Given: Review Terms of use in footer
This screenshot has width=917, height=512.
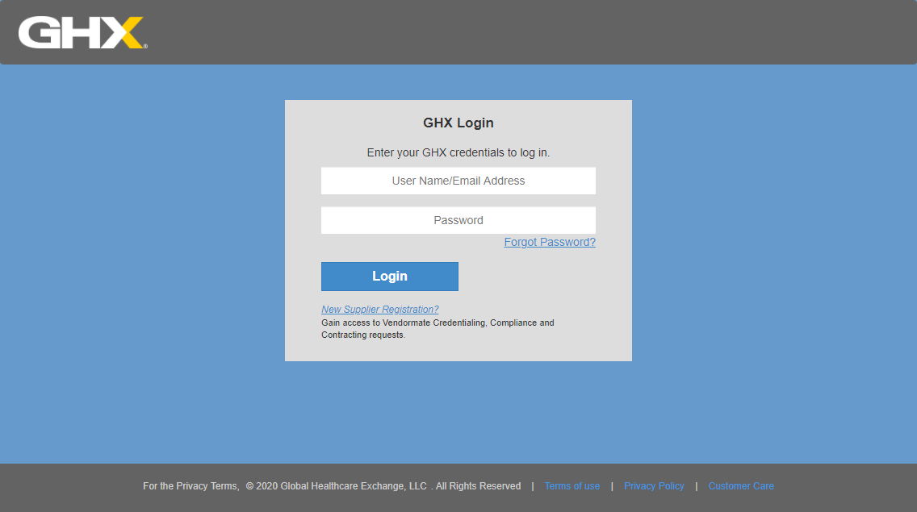Looking at the screenshot, I should tap(572, 485).
